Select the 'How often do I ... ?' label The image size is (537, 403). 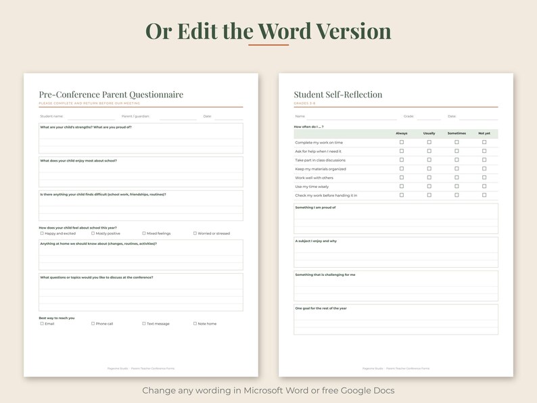pyautogui.click(x=308, y=126)
